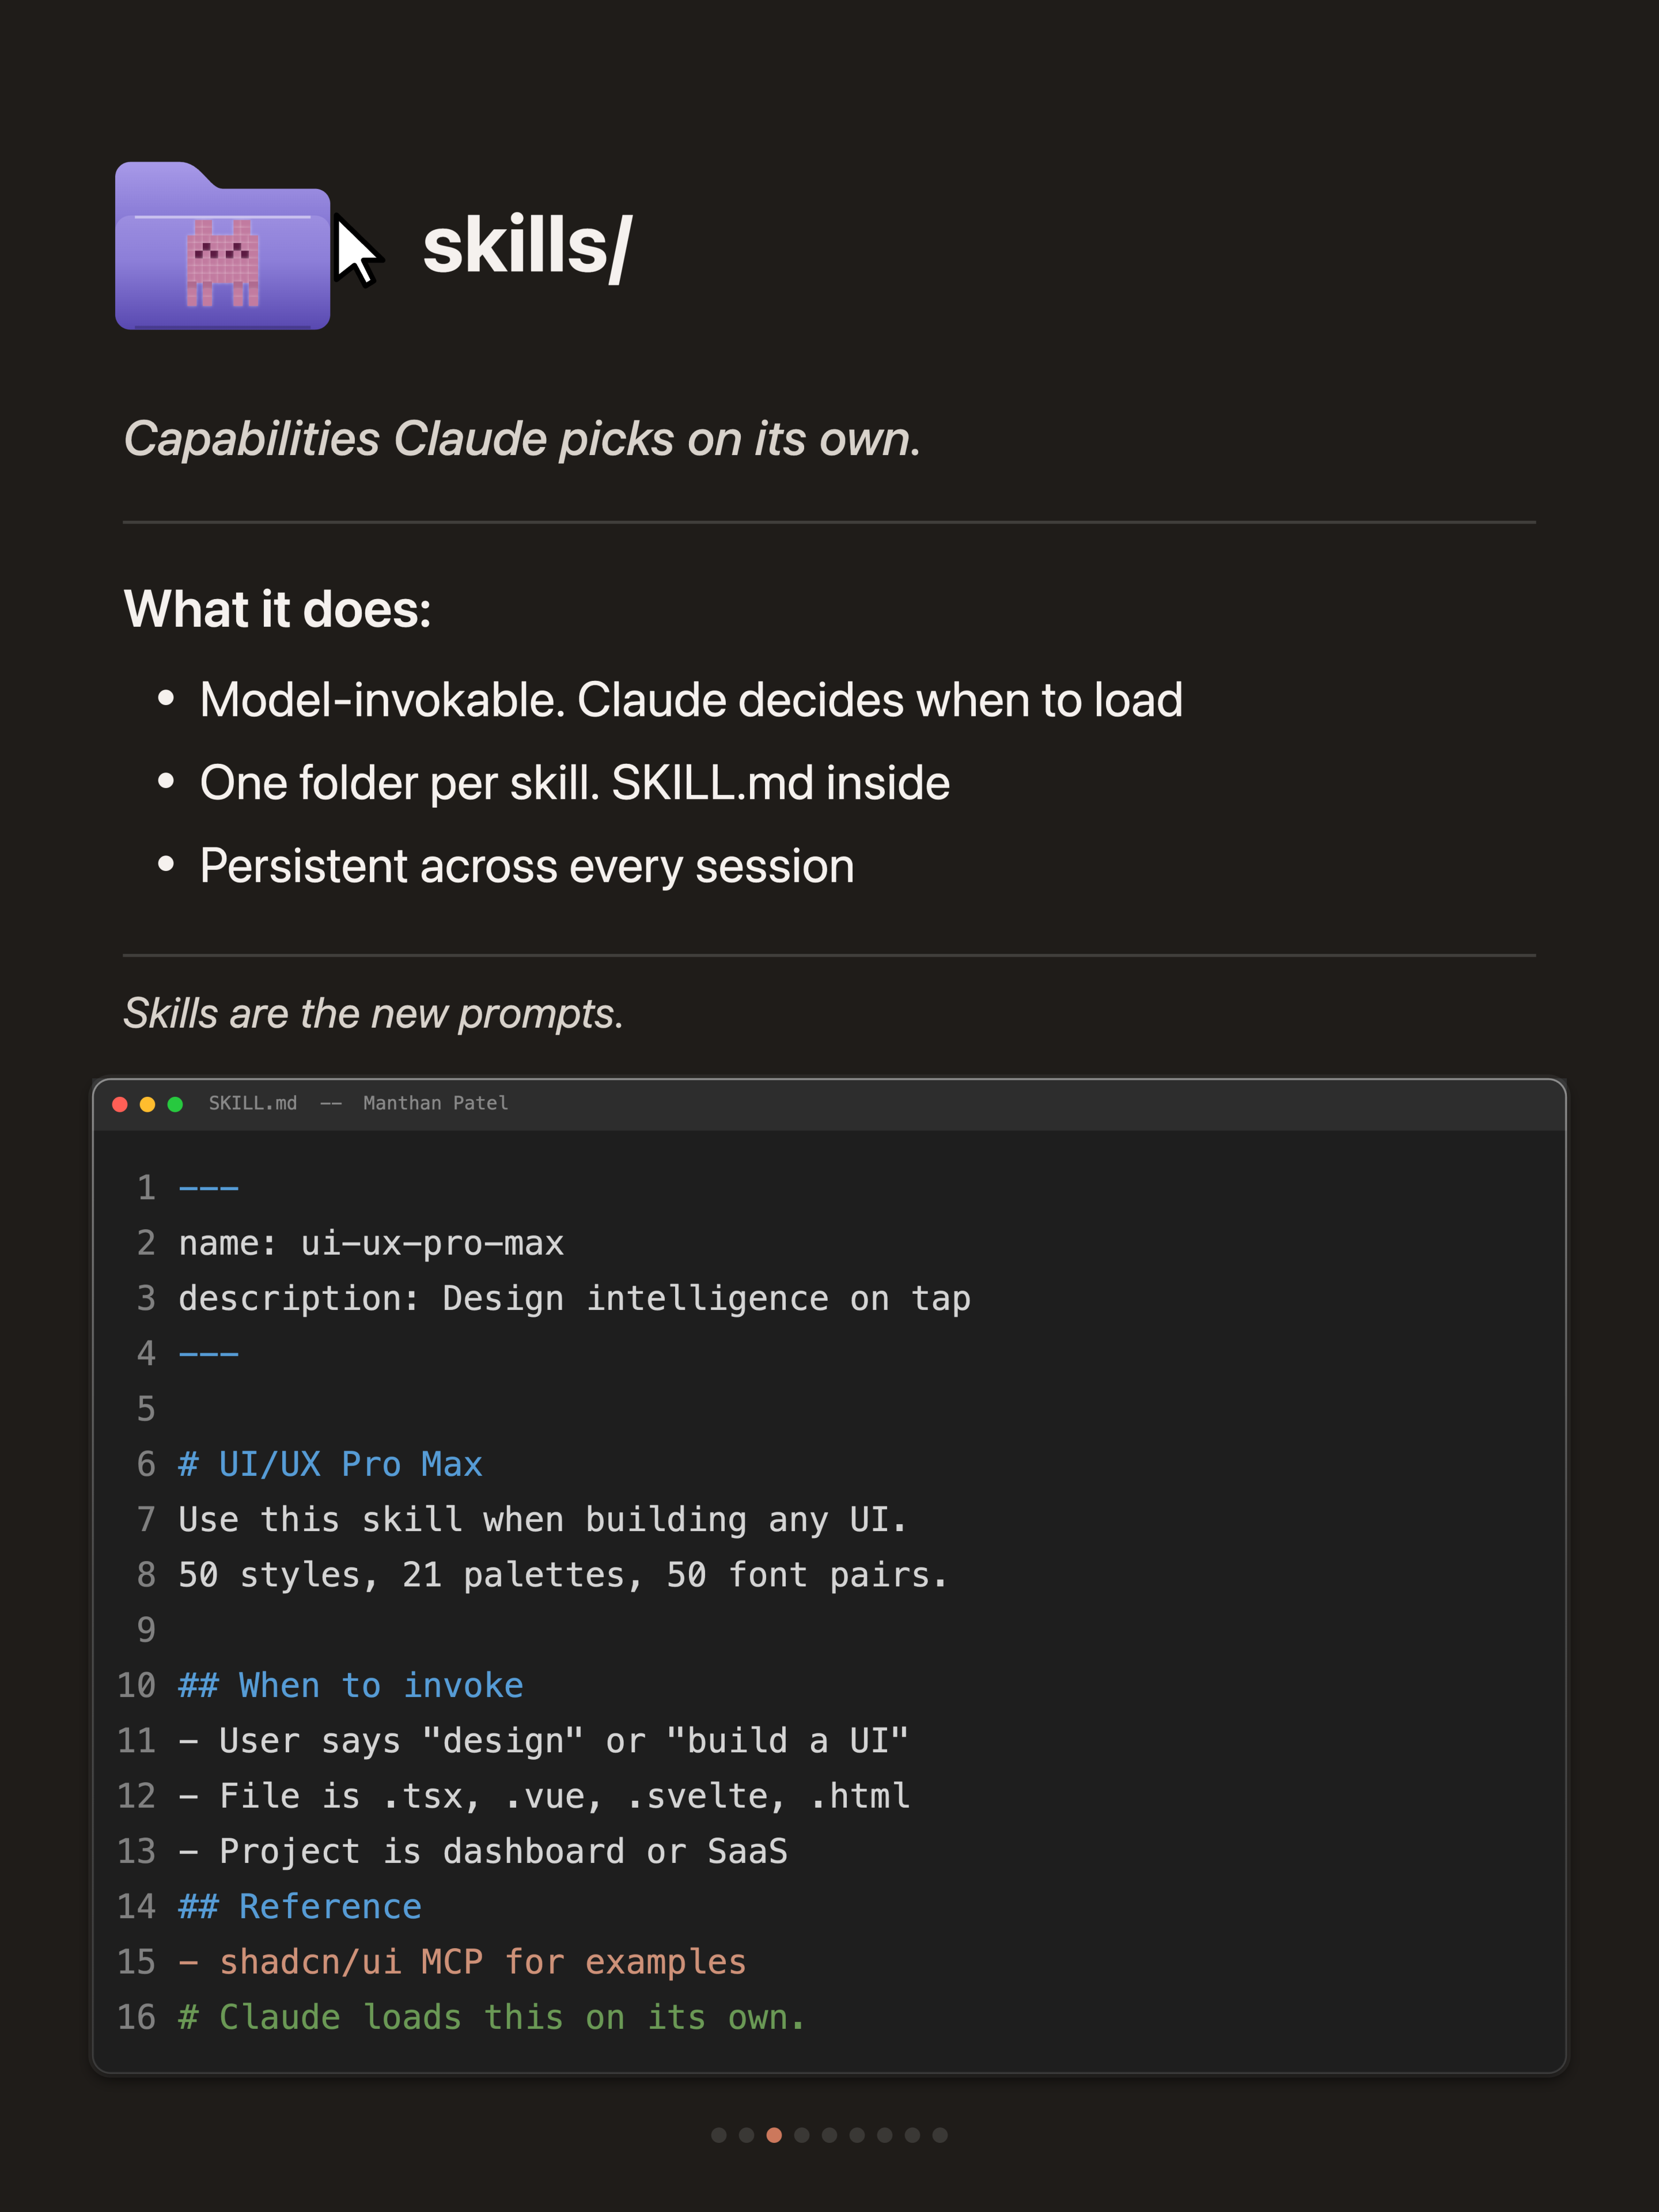
Task: Jump to the last pagination dot
Action: click(x=940, y=2135)
